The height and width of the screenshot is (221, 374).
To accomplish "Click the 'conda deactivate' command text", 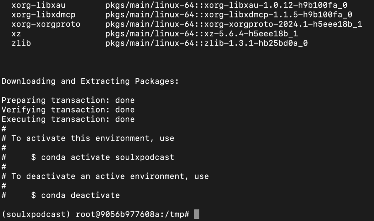I will (x=80, y=195).
